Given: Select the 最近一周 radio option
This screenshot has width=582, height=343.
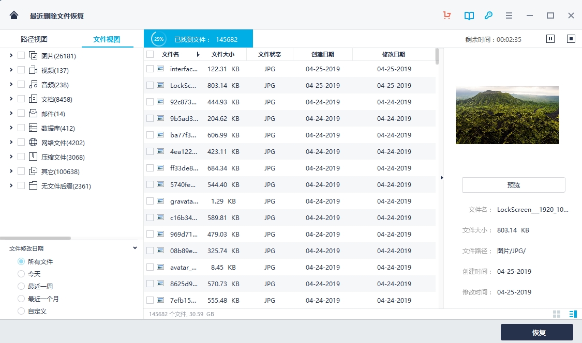Looking at the screenshot, I should [x=21, y=286].
